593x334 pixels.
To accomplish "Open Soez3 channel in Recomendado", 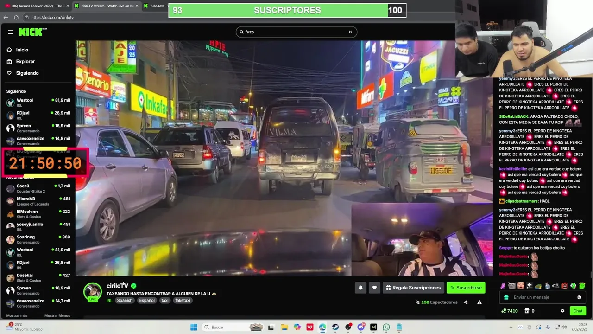I will [38, 188].
